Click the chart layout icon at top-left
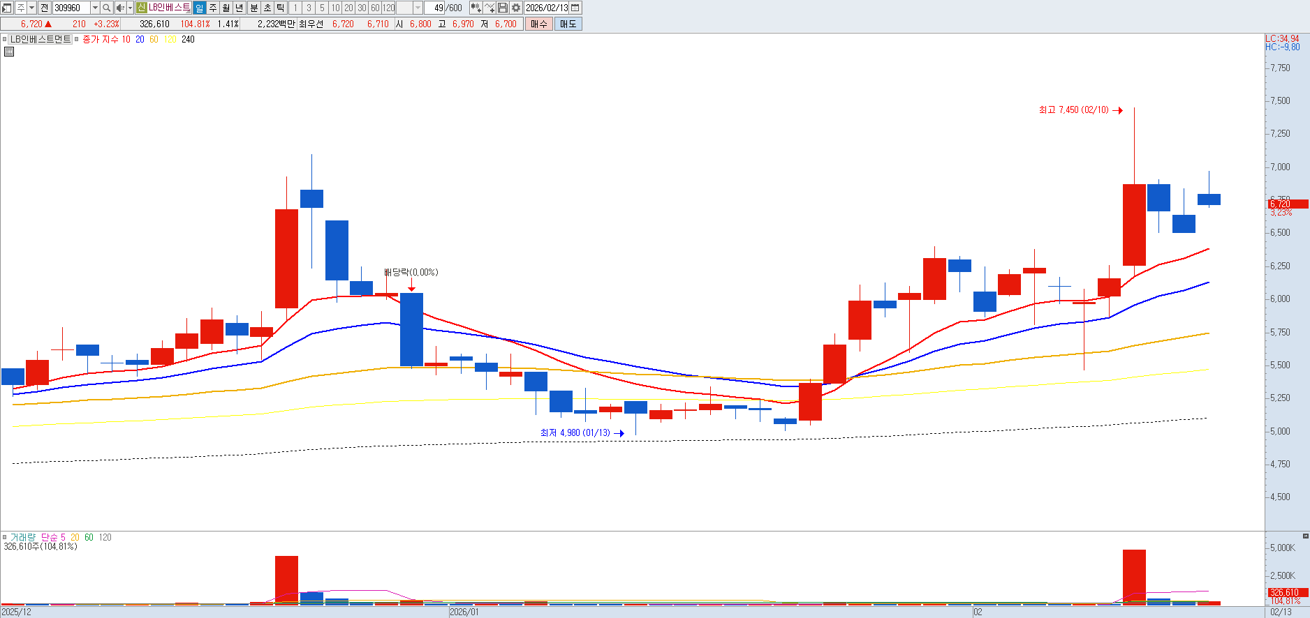 (7, 8)
